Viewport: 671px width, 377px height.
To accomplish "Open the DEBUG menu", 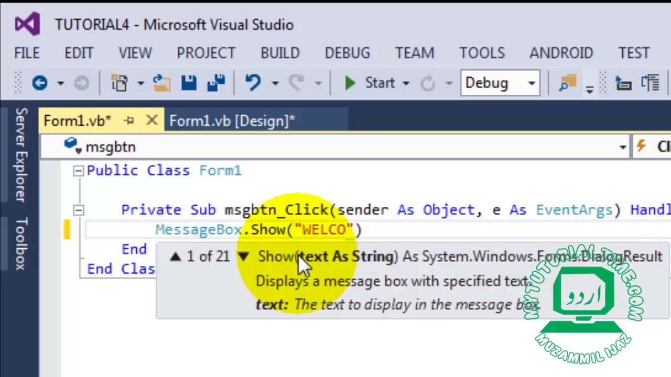I will click(348, 53).
